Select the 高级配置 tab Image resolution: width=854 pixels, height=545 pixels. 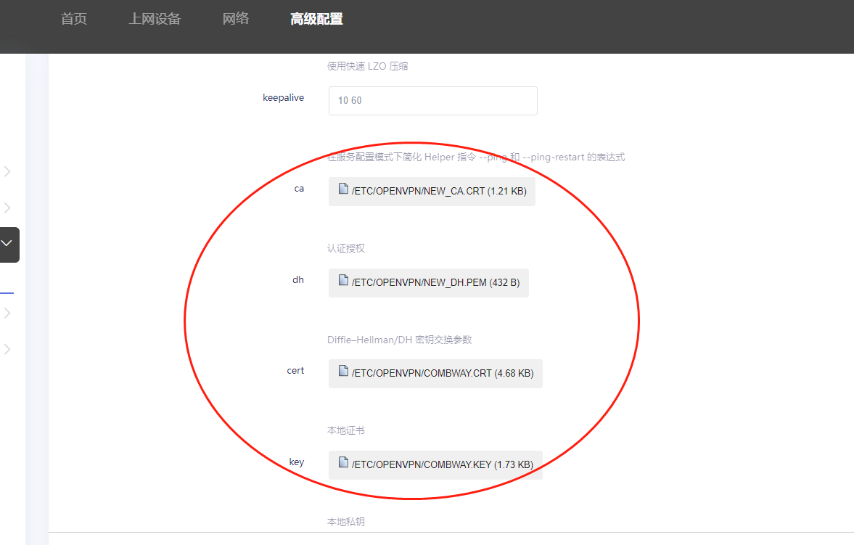click(x=316, y=20)
